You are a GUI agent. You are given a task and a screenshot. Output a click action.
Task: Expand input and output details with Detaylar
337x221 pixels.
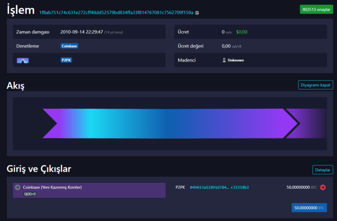[x=322, y=170]
